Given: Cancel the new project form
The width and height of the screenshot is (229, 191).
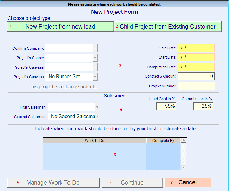Looking at the screenshot, I should pos(188,182).
